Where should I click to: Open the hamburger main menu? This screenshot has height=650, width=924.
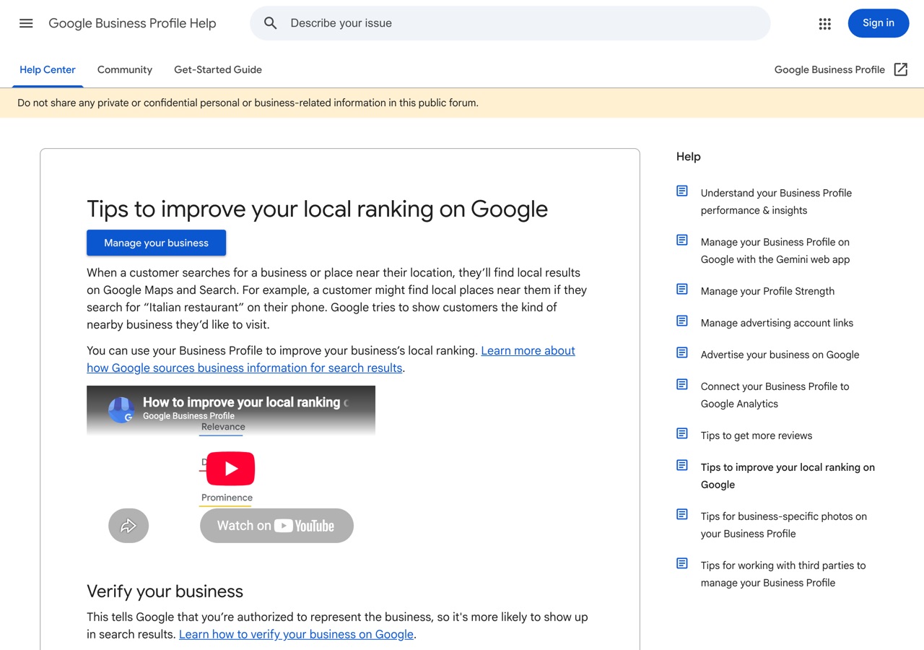(26, 23)
